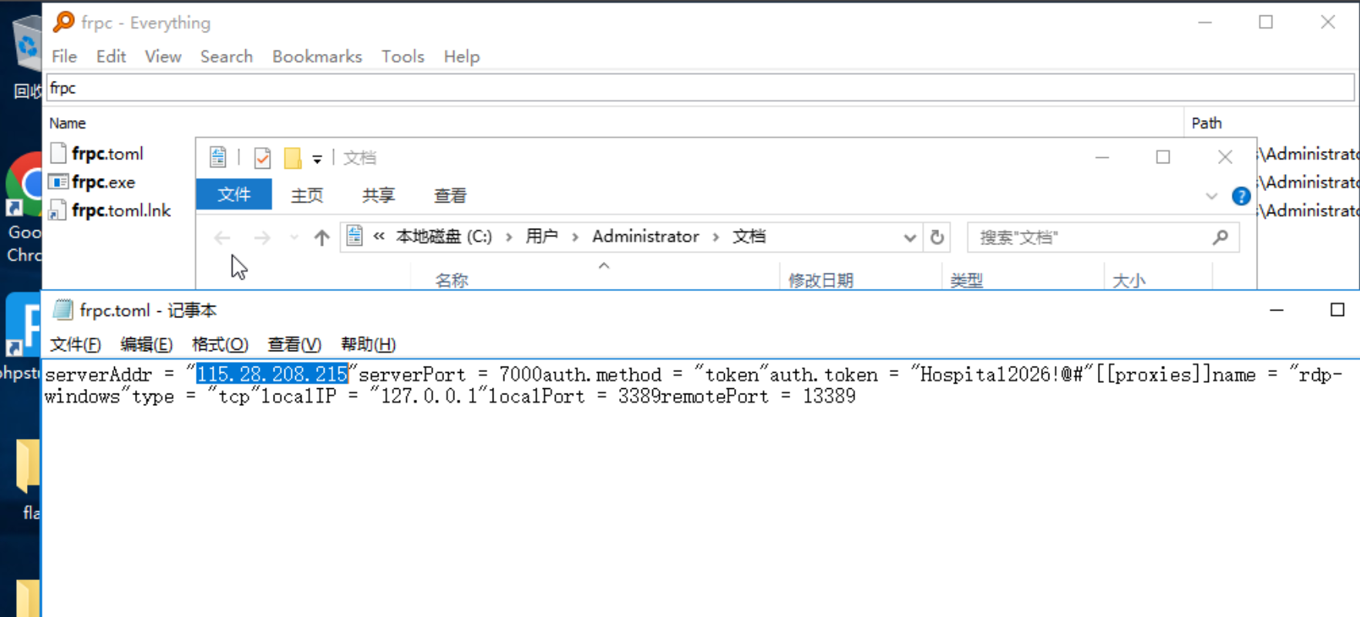1360x617 pixels.
Task: Click the Explorer search magnifier icon
Action: pyautogui.click(x=1220, y=237)
